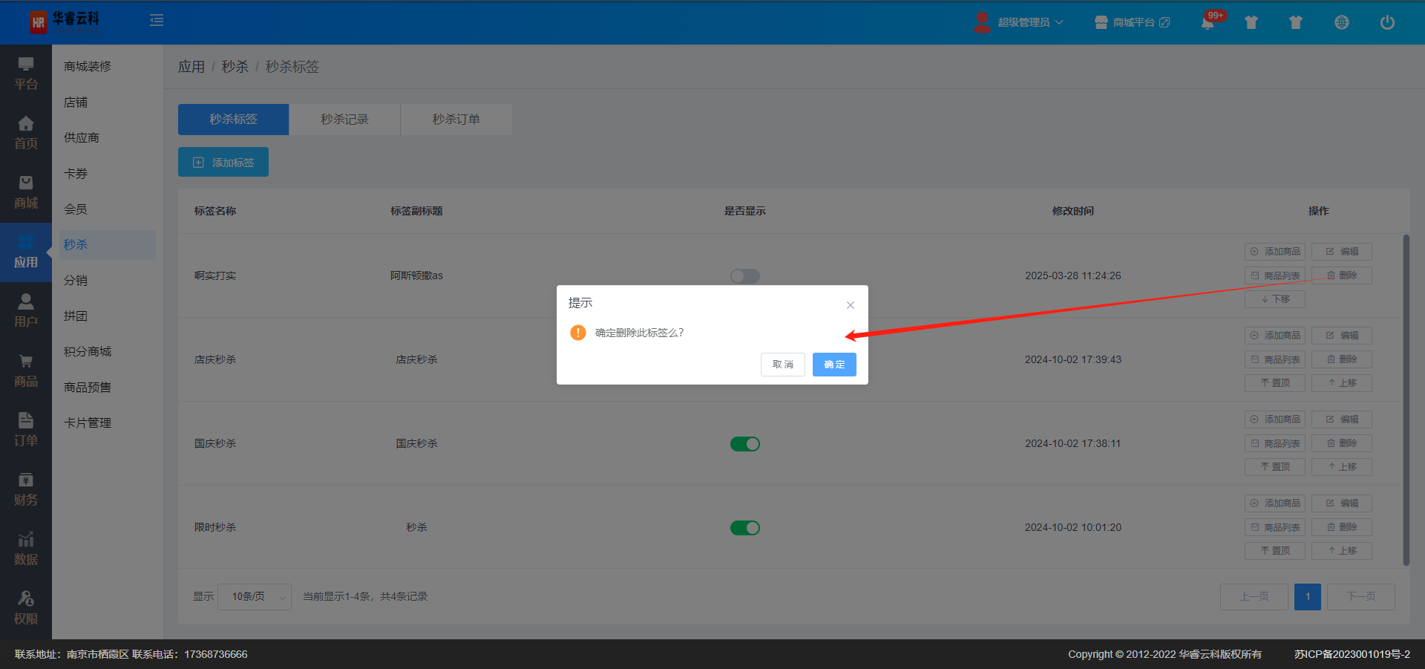Click the table's vertical scrollbar
This screenshot has width=1425, height=669.
(x=1406, y=401)
